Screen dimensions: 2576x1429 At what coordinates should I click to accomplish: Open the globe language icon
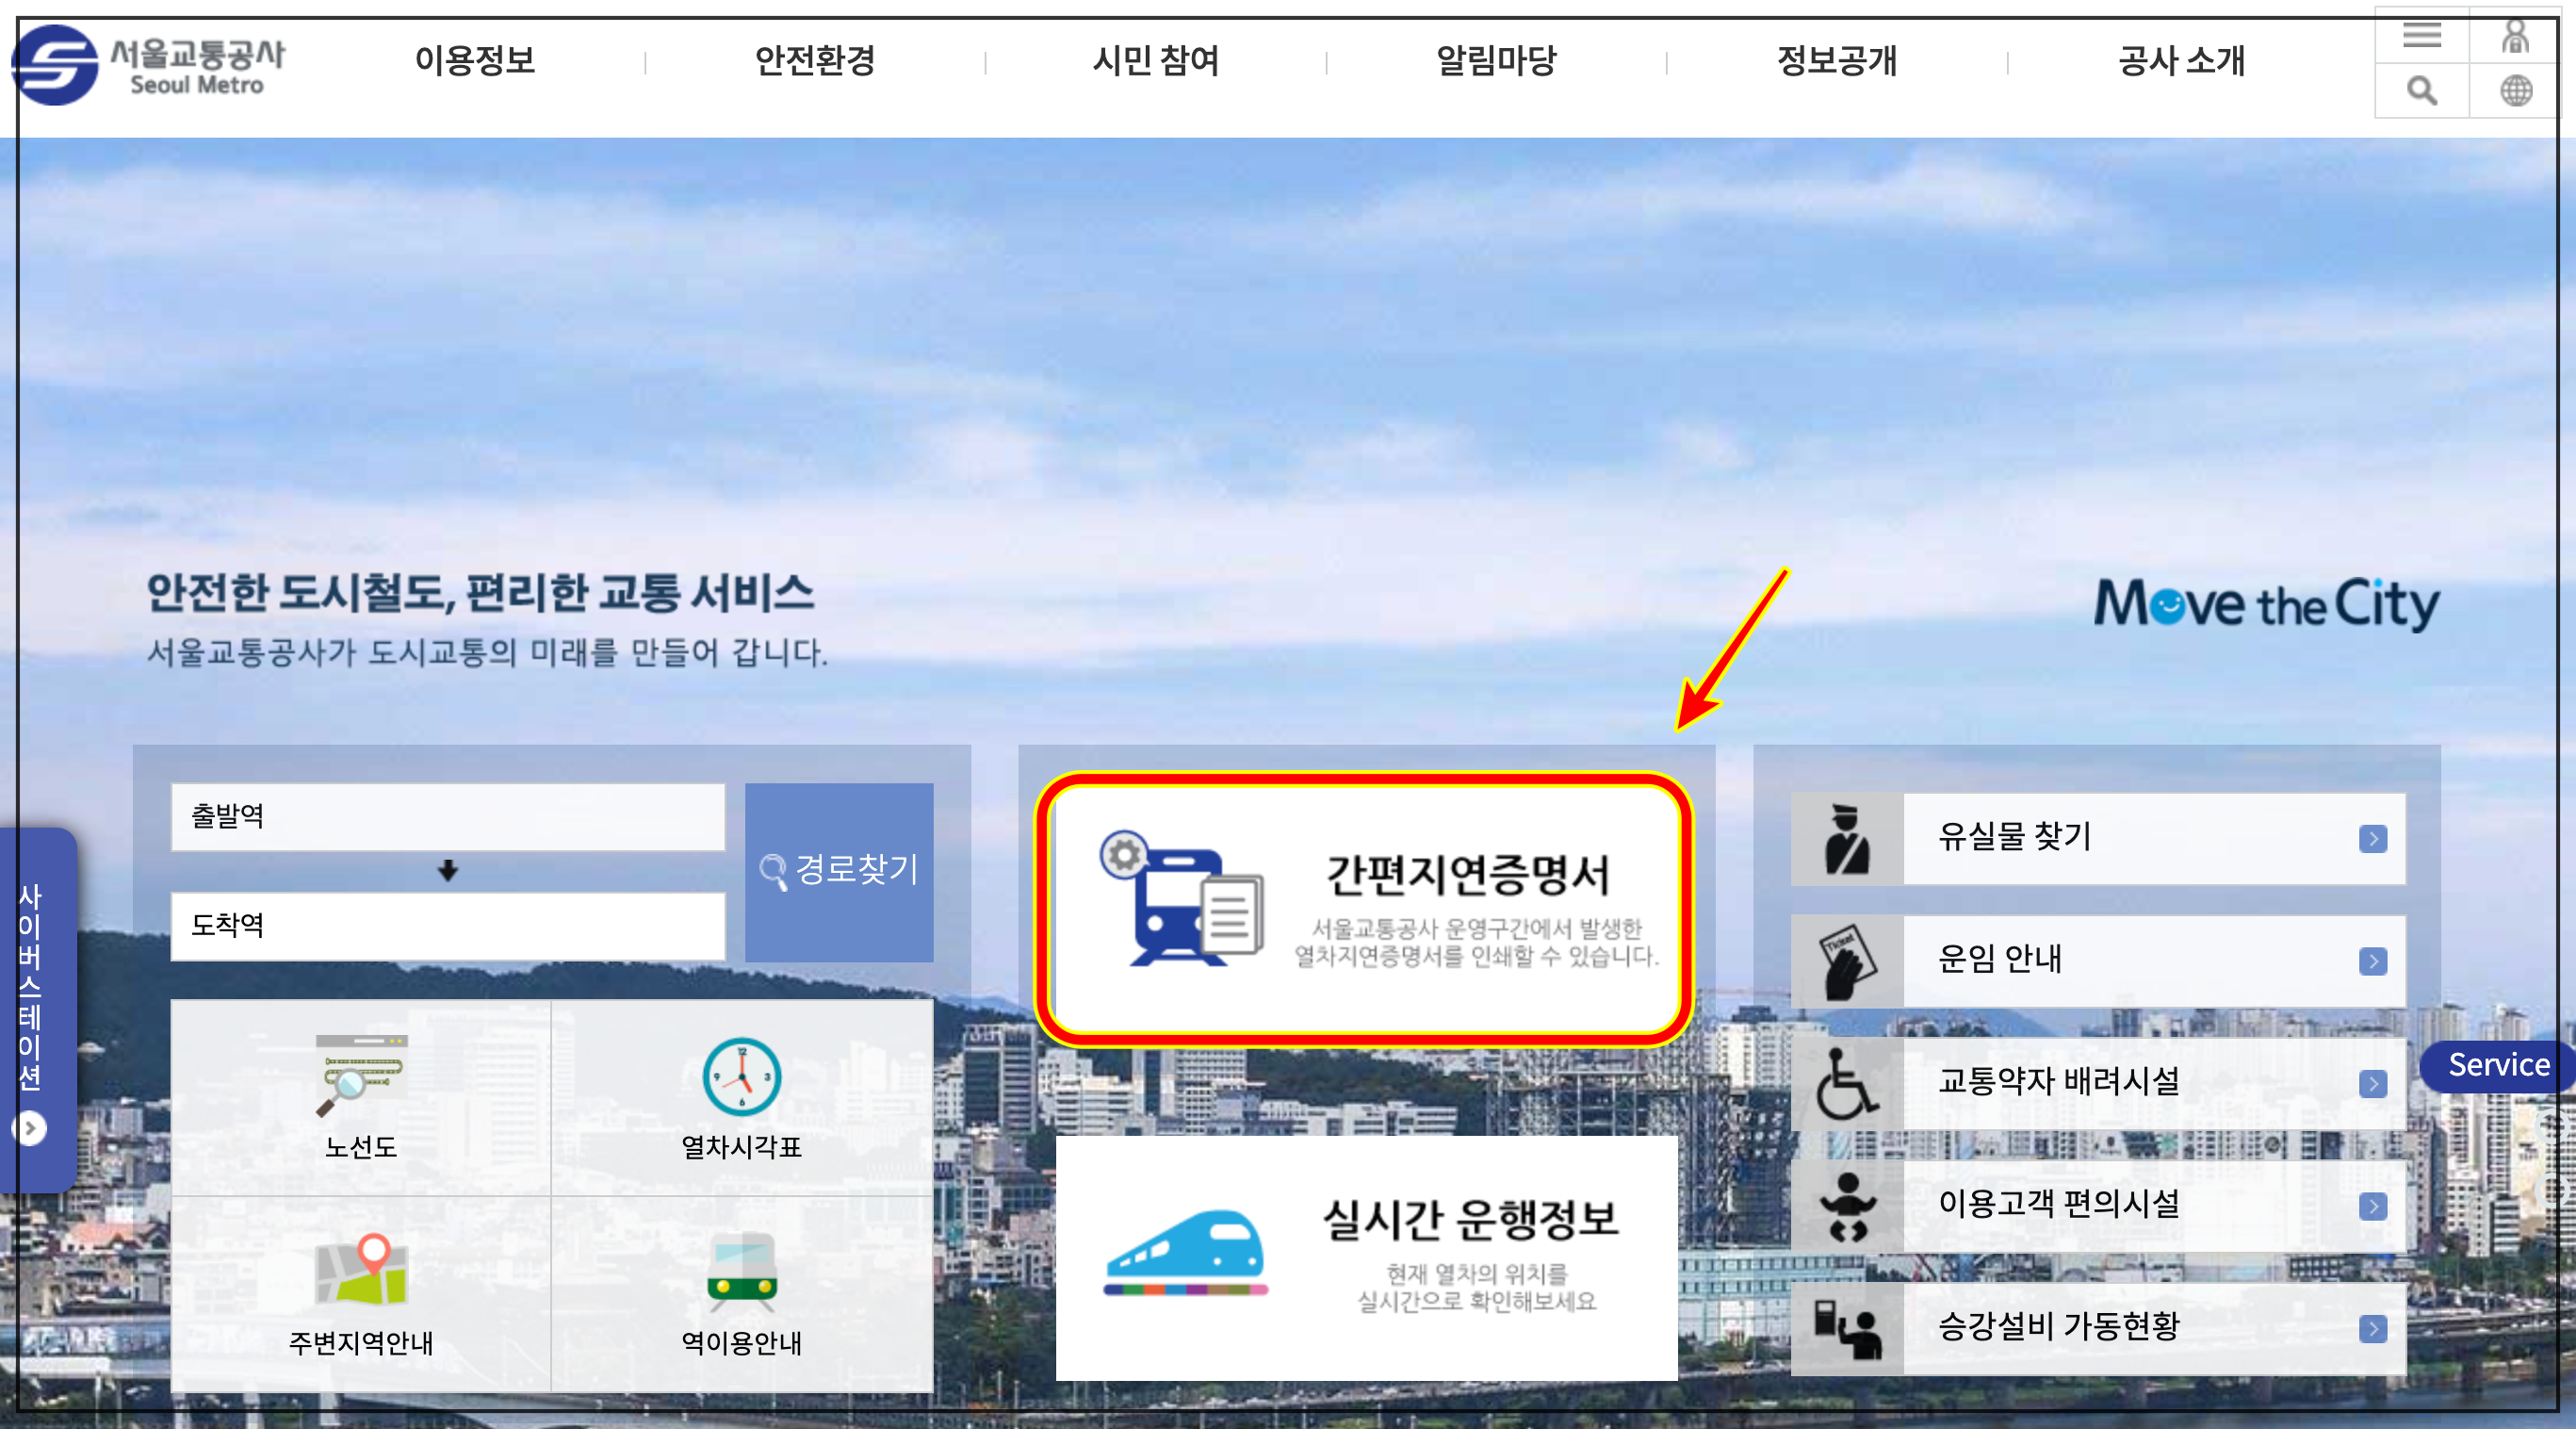(2515, 91)
